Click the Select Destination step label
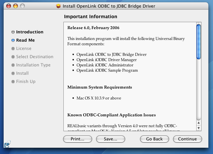This screenshot has width=213, height=154. [35, 57]
